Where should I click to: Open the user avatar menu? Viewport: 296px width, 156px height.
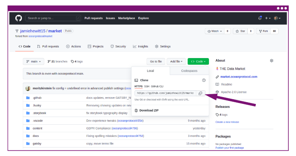point(277,18)
